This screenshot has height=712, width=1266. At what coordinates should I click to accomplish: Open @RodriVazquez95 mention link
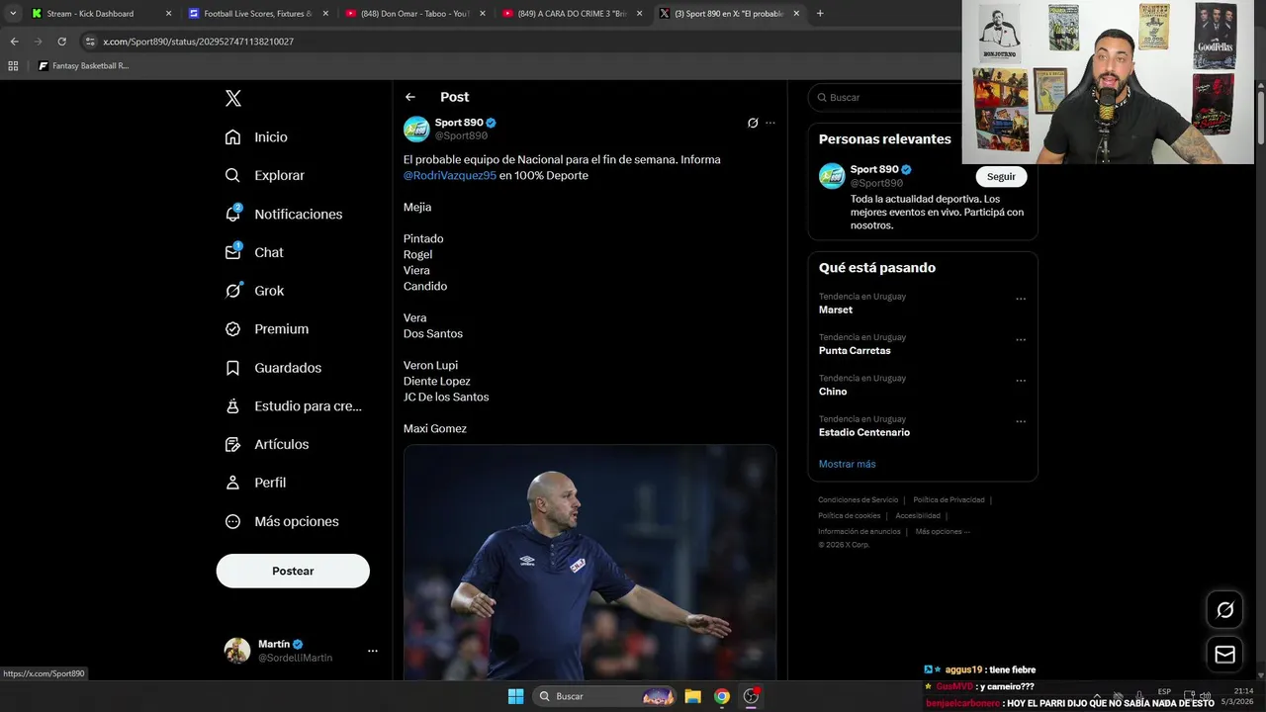tap(450, 175)
